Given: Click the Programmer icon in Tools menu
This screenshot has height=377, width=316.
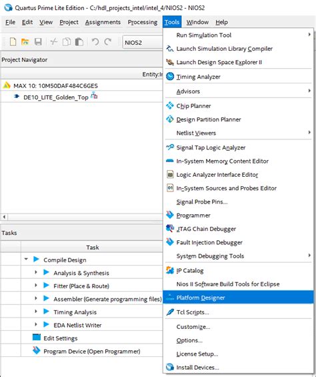Looking at the screenshot, I should coord(170,215).
